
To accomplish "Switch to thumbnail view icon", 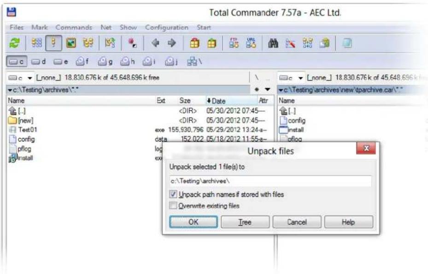I will (x=70, y=43).
